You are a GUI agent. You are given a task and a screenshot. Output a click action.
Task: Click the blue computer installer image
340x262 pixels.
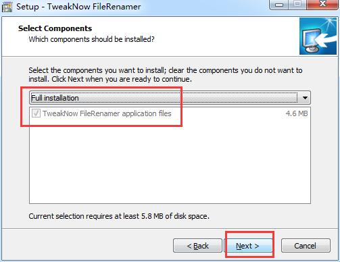pos(318,36)
